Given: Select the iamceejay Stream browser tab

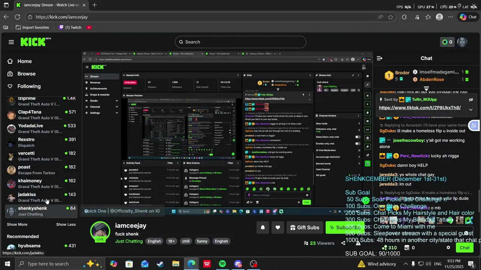Looking at the screenshot, I should [51, 5].
